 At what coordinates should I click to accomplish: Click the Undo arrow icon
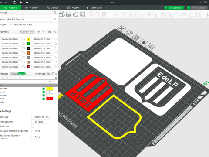coord(21,3)
